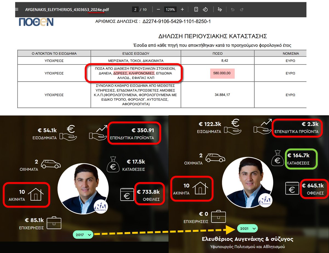
Task: Click the € 733.8k ΟΦΕΙΛΕΣ value
Action: coord(148,192)
